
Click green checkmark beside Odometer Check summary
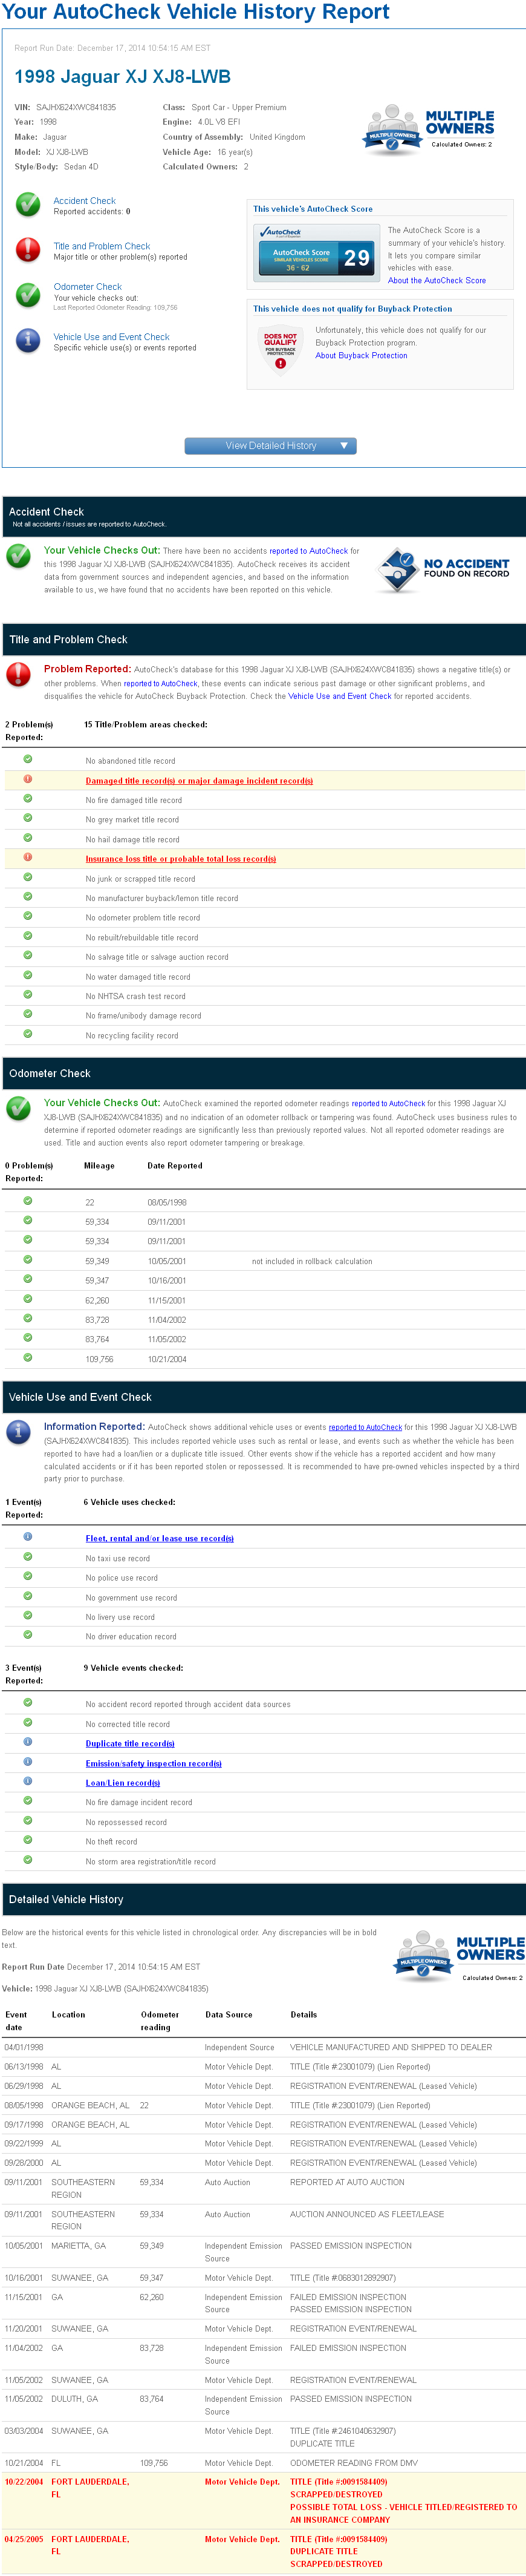[28, 295]
